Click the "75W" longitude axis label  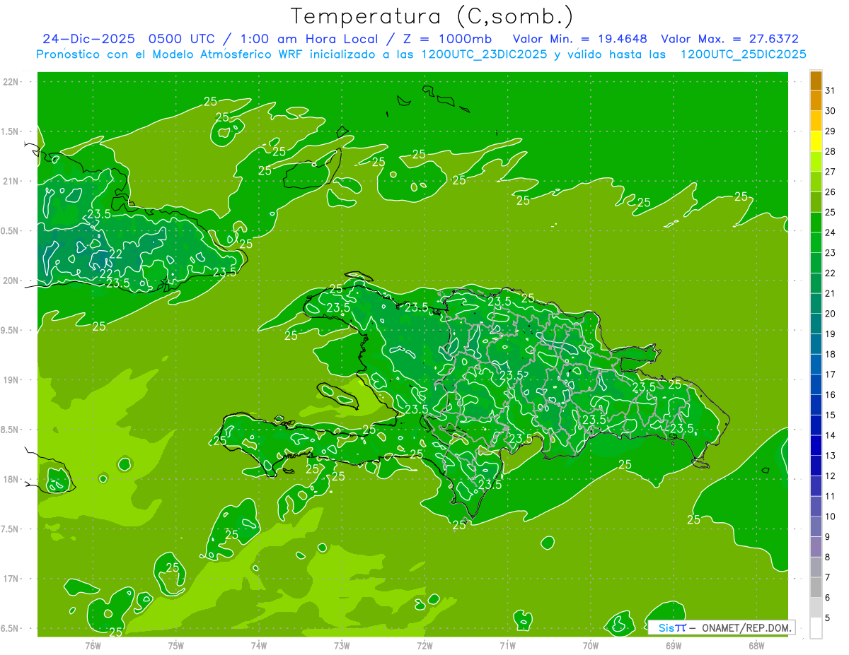pos(176,646)
